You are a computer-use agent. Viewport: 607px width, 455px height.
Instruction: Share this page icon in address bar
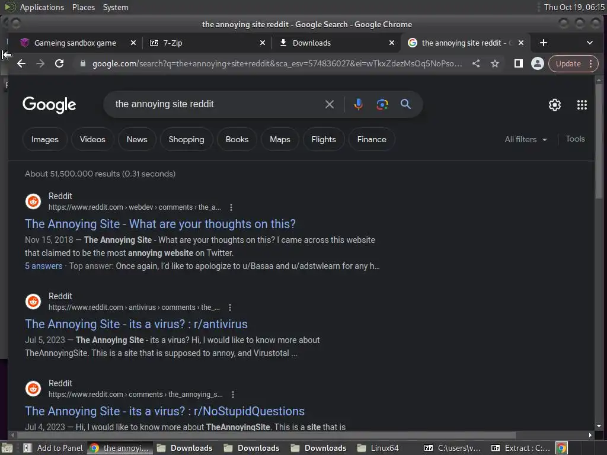[476, 63]
